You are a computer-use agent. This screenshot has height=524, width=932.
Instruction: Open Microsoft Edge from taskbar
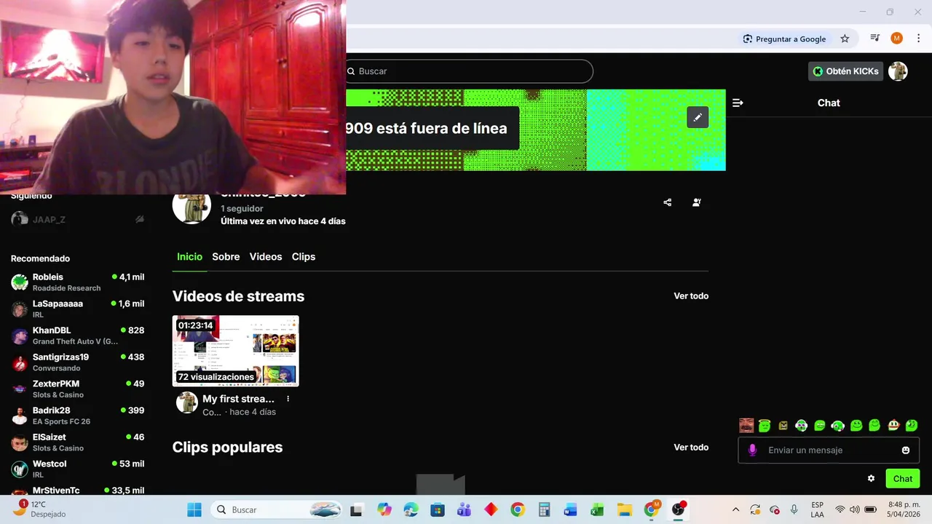tap(411, 509)
